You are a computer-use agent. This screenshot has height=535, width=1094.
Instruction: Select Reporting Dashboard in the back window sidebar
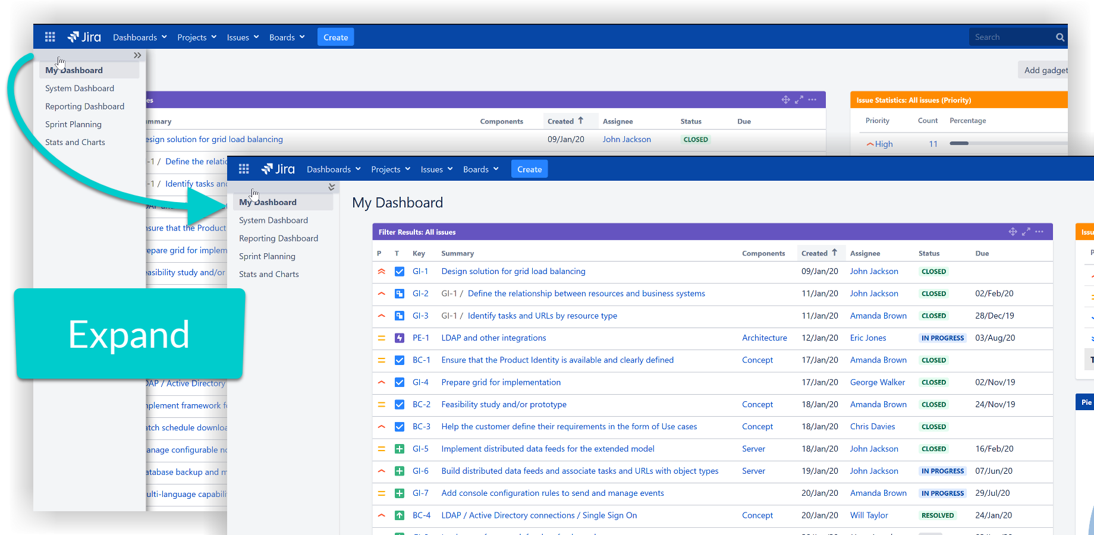[x=84, y=106]
